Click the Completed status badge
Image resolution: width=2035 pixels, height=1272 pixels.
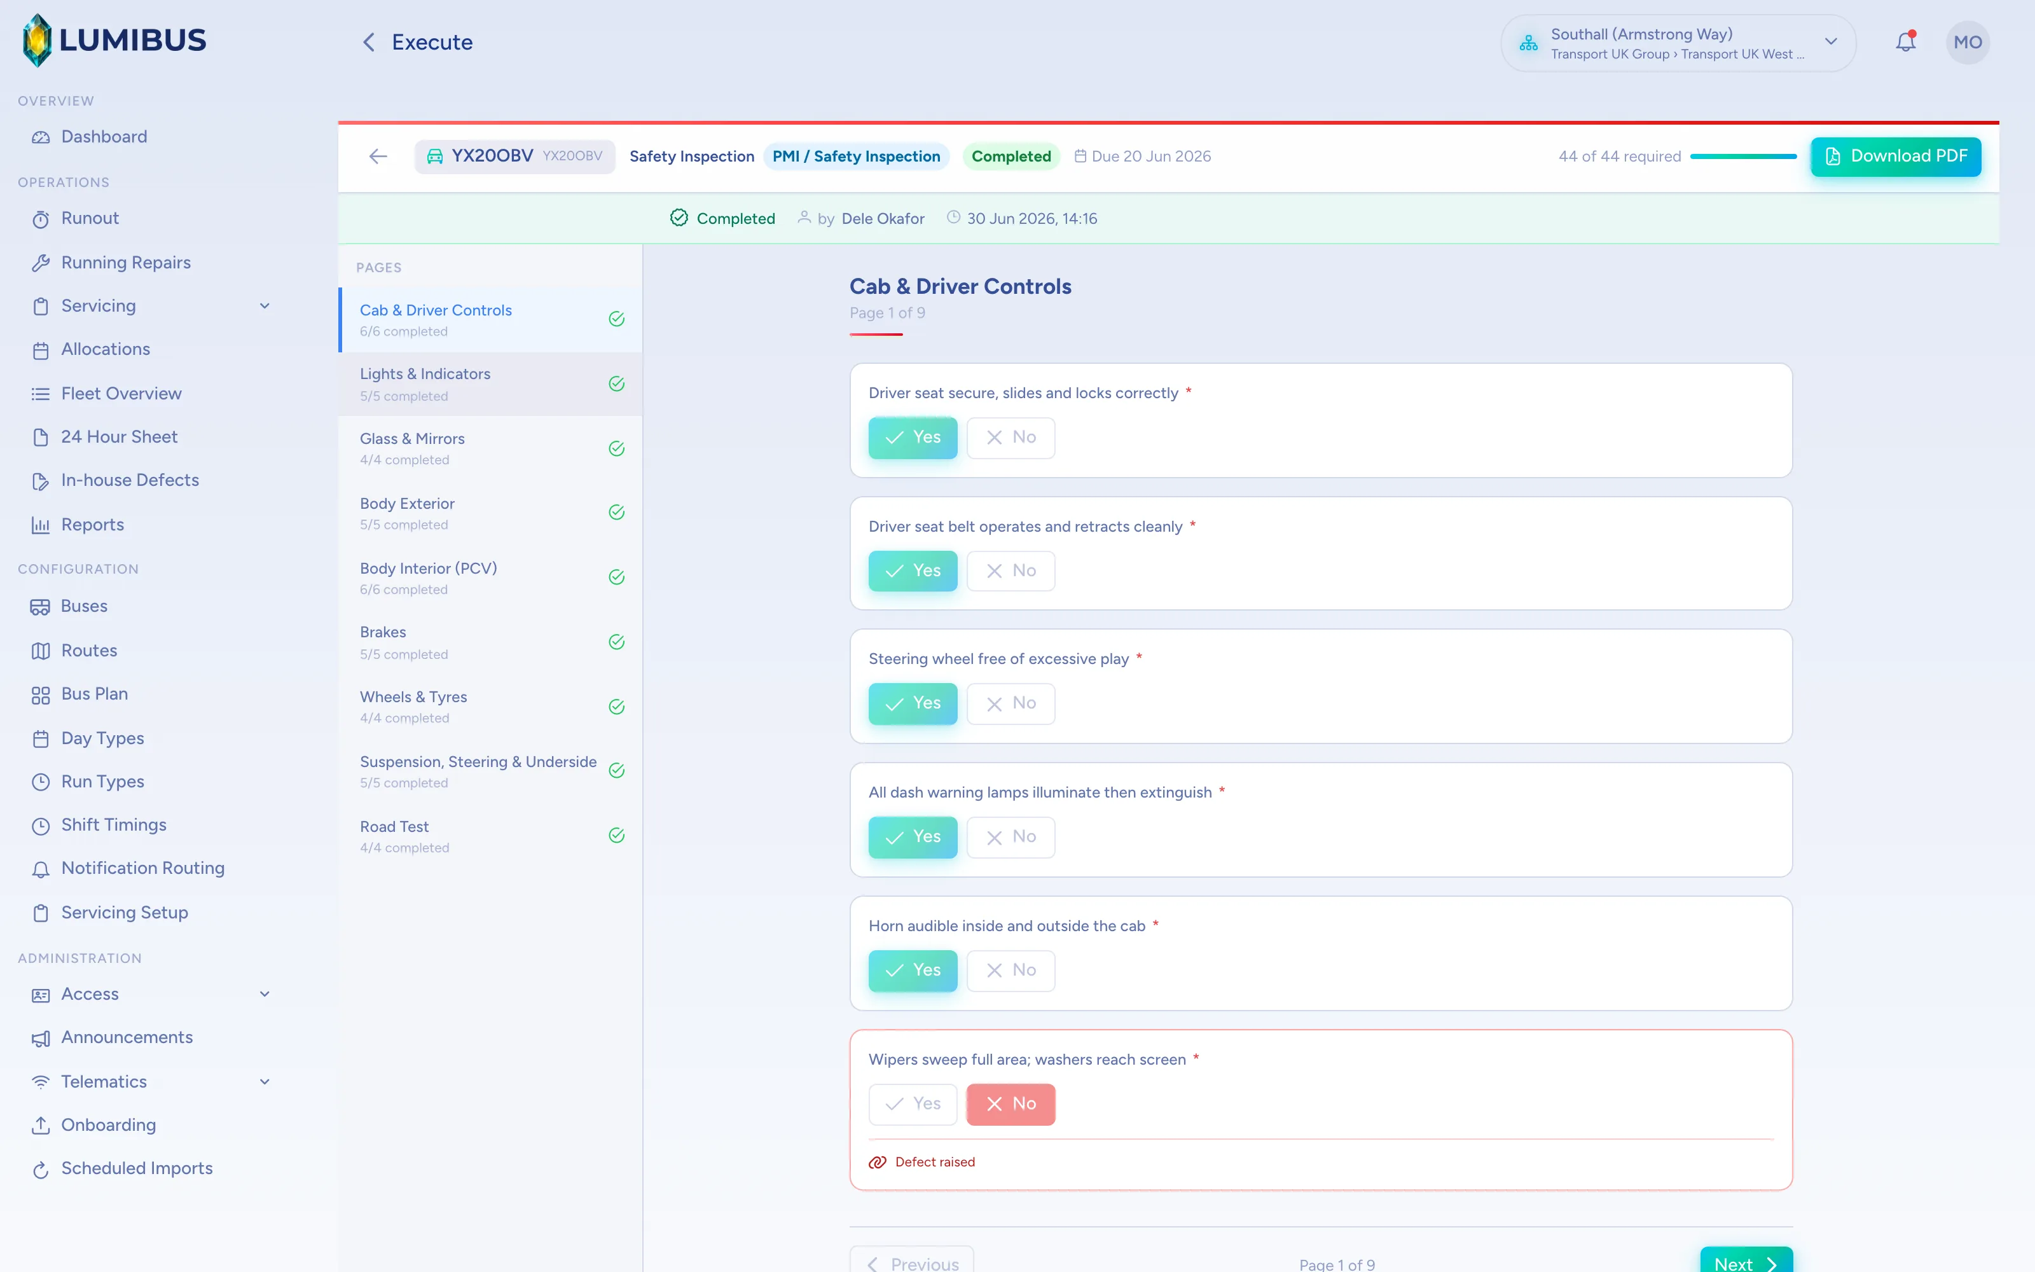(x=1011, y=156)
